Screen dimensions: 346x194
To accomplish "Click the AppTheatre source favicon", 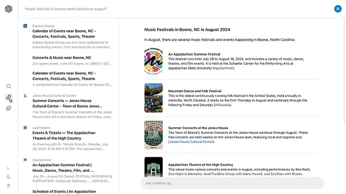I will [x=25, y=128].
